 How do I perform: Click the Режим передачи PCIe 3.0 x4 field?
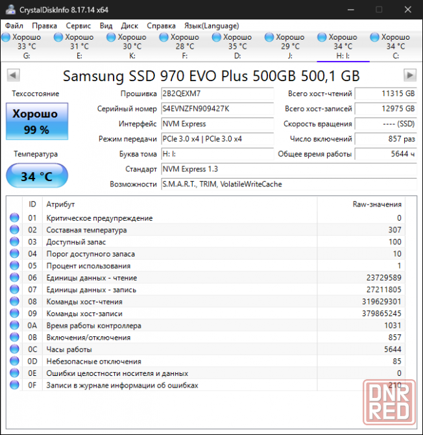tap(217, 139)
